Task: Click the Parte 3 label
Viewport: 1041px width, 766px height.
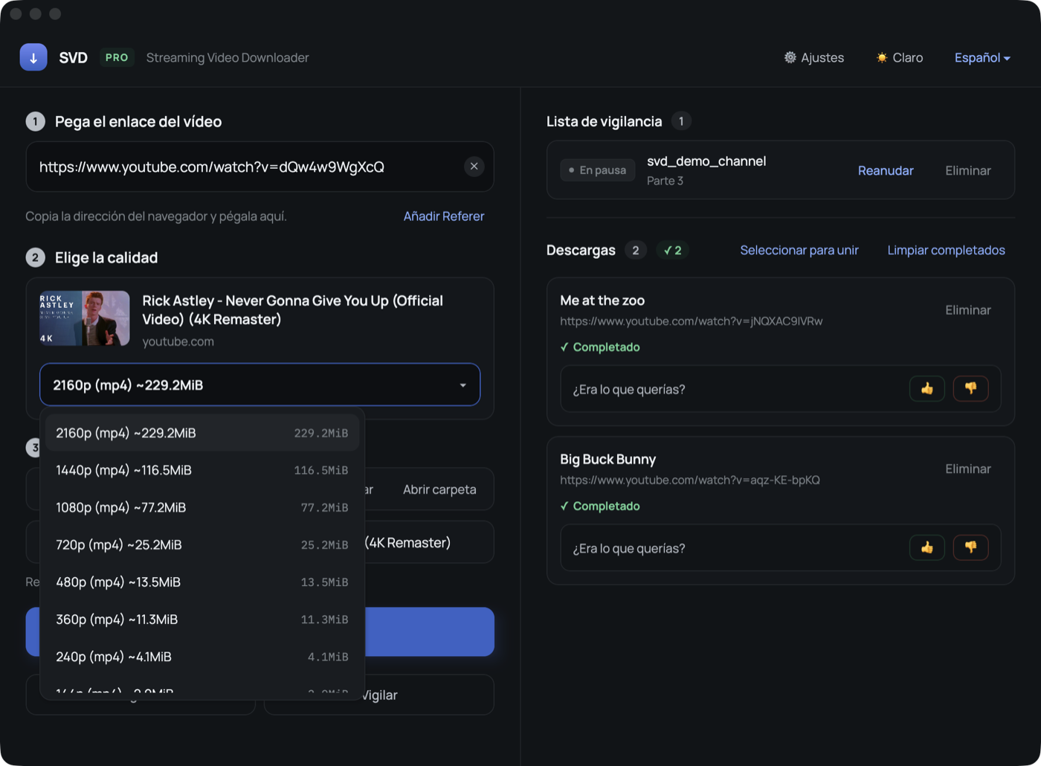Action: tap(665, 181)
